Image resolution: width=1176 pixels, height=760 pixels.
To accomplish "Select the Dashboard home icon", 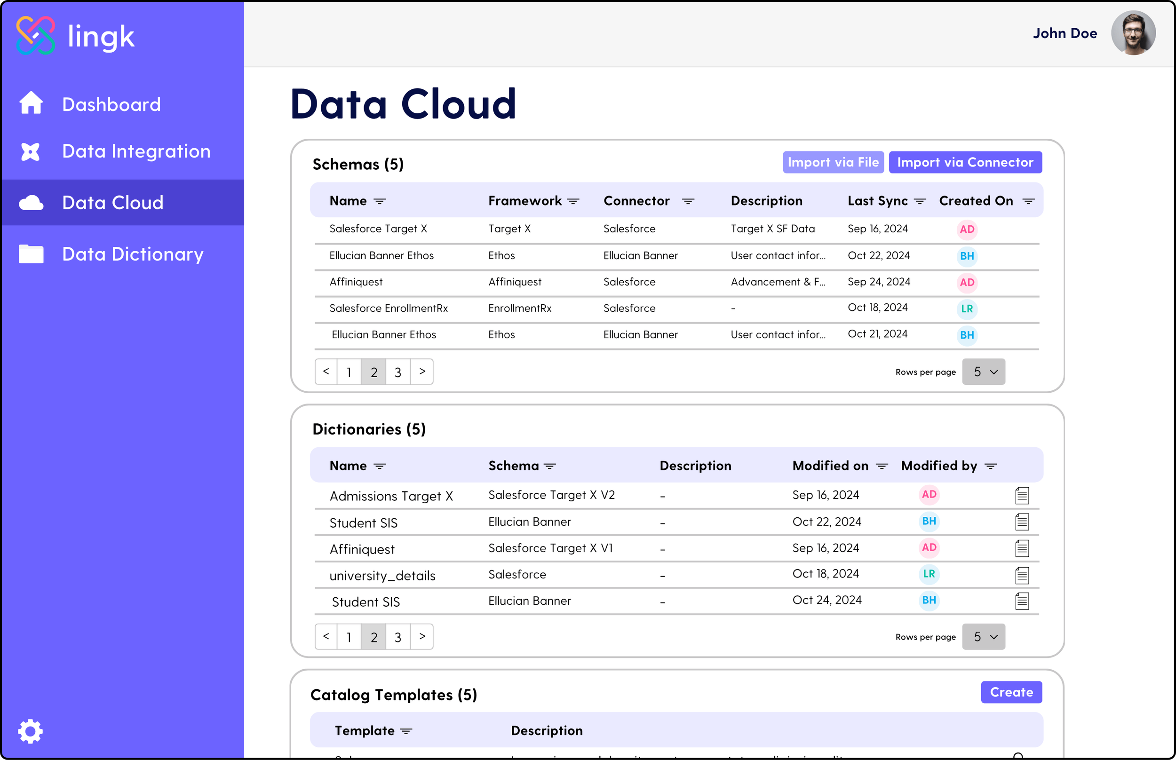I will point(31,103).
